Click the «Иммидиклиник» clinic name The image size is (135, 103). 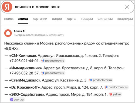pyautogui.click(x=26, y=68)
